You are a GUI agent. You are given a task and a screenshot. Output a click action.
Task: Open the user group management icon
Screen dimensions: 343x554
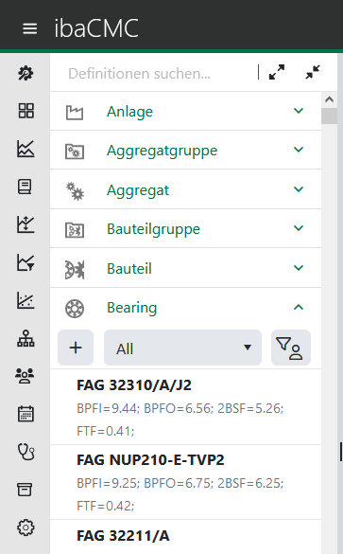(x=25, y=376)
